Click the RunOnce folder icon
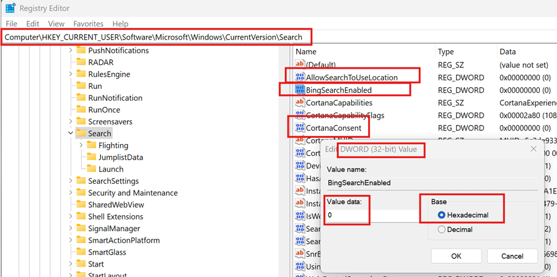Image resolution: width=557 pixels, height=277 pixels. pos(82,110)
